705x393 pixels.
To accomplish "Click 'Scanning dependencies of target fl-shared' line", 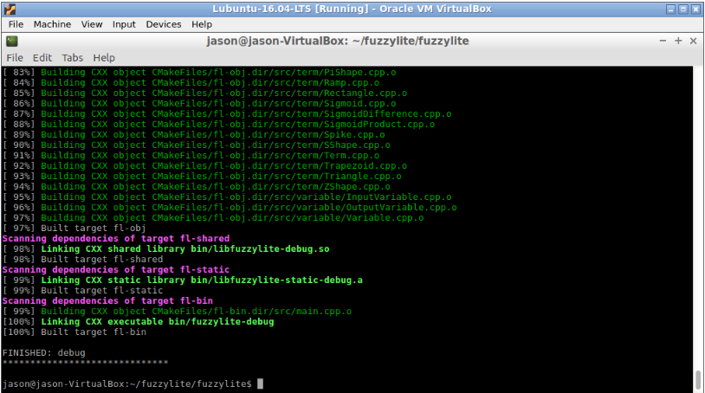I will pyautogui.click(x=115, y=239).
